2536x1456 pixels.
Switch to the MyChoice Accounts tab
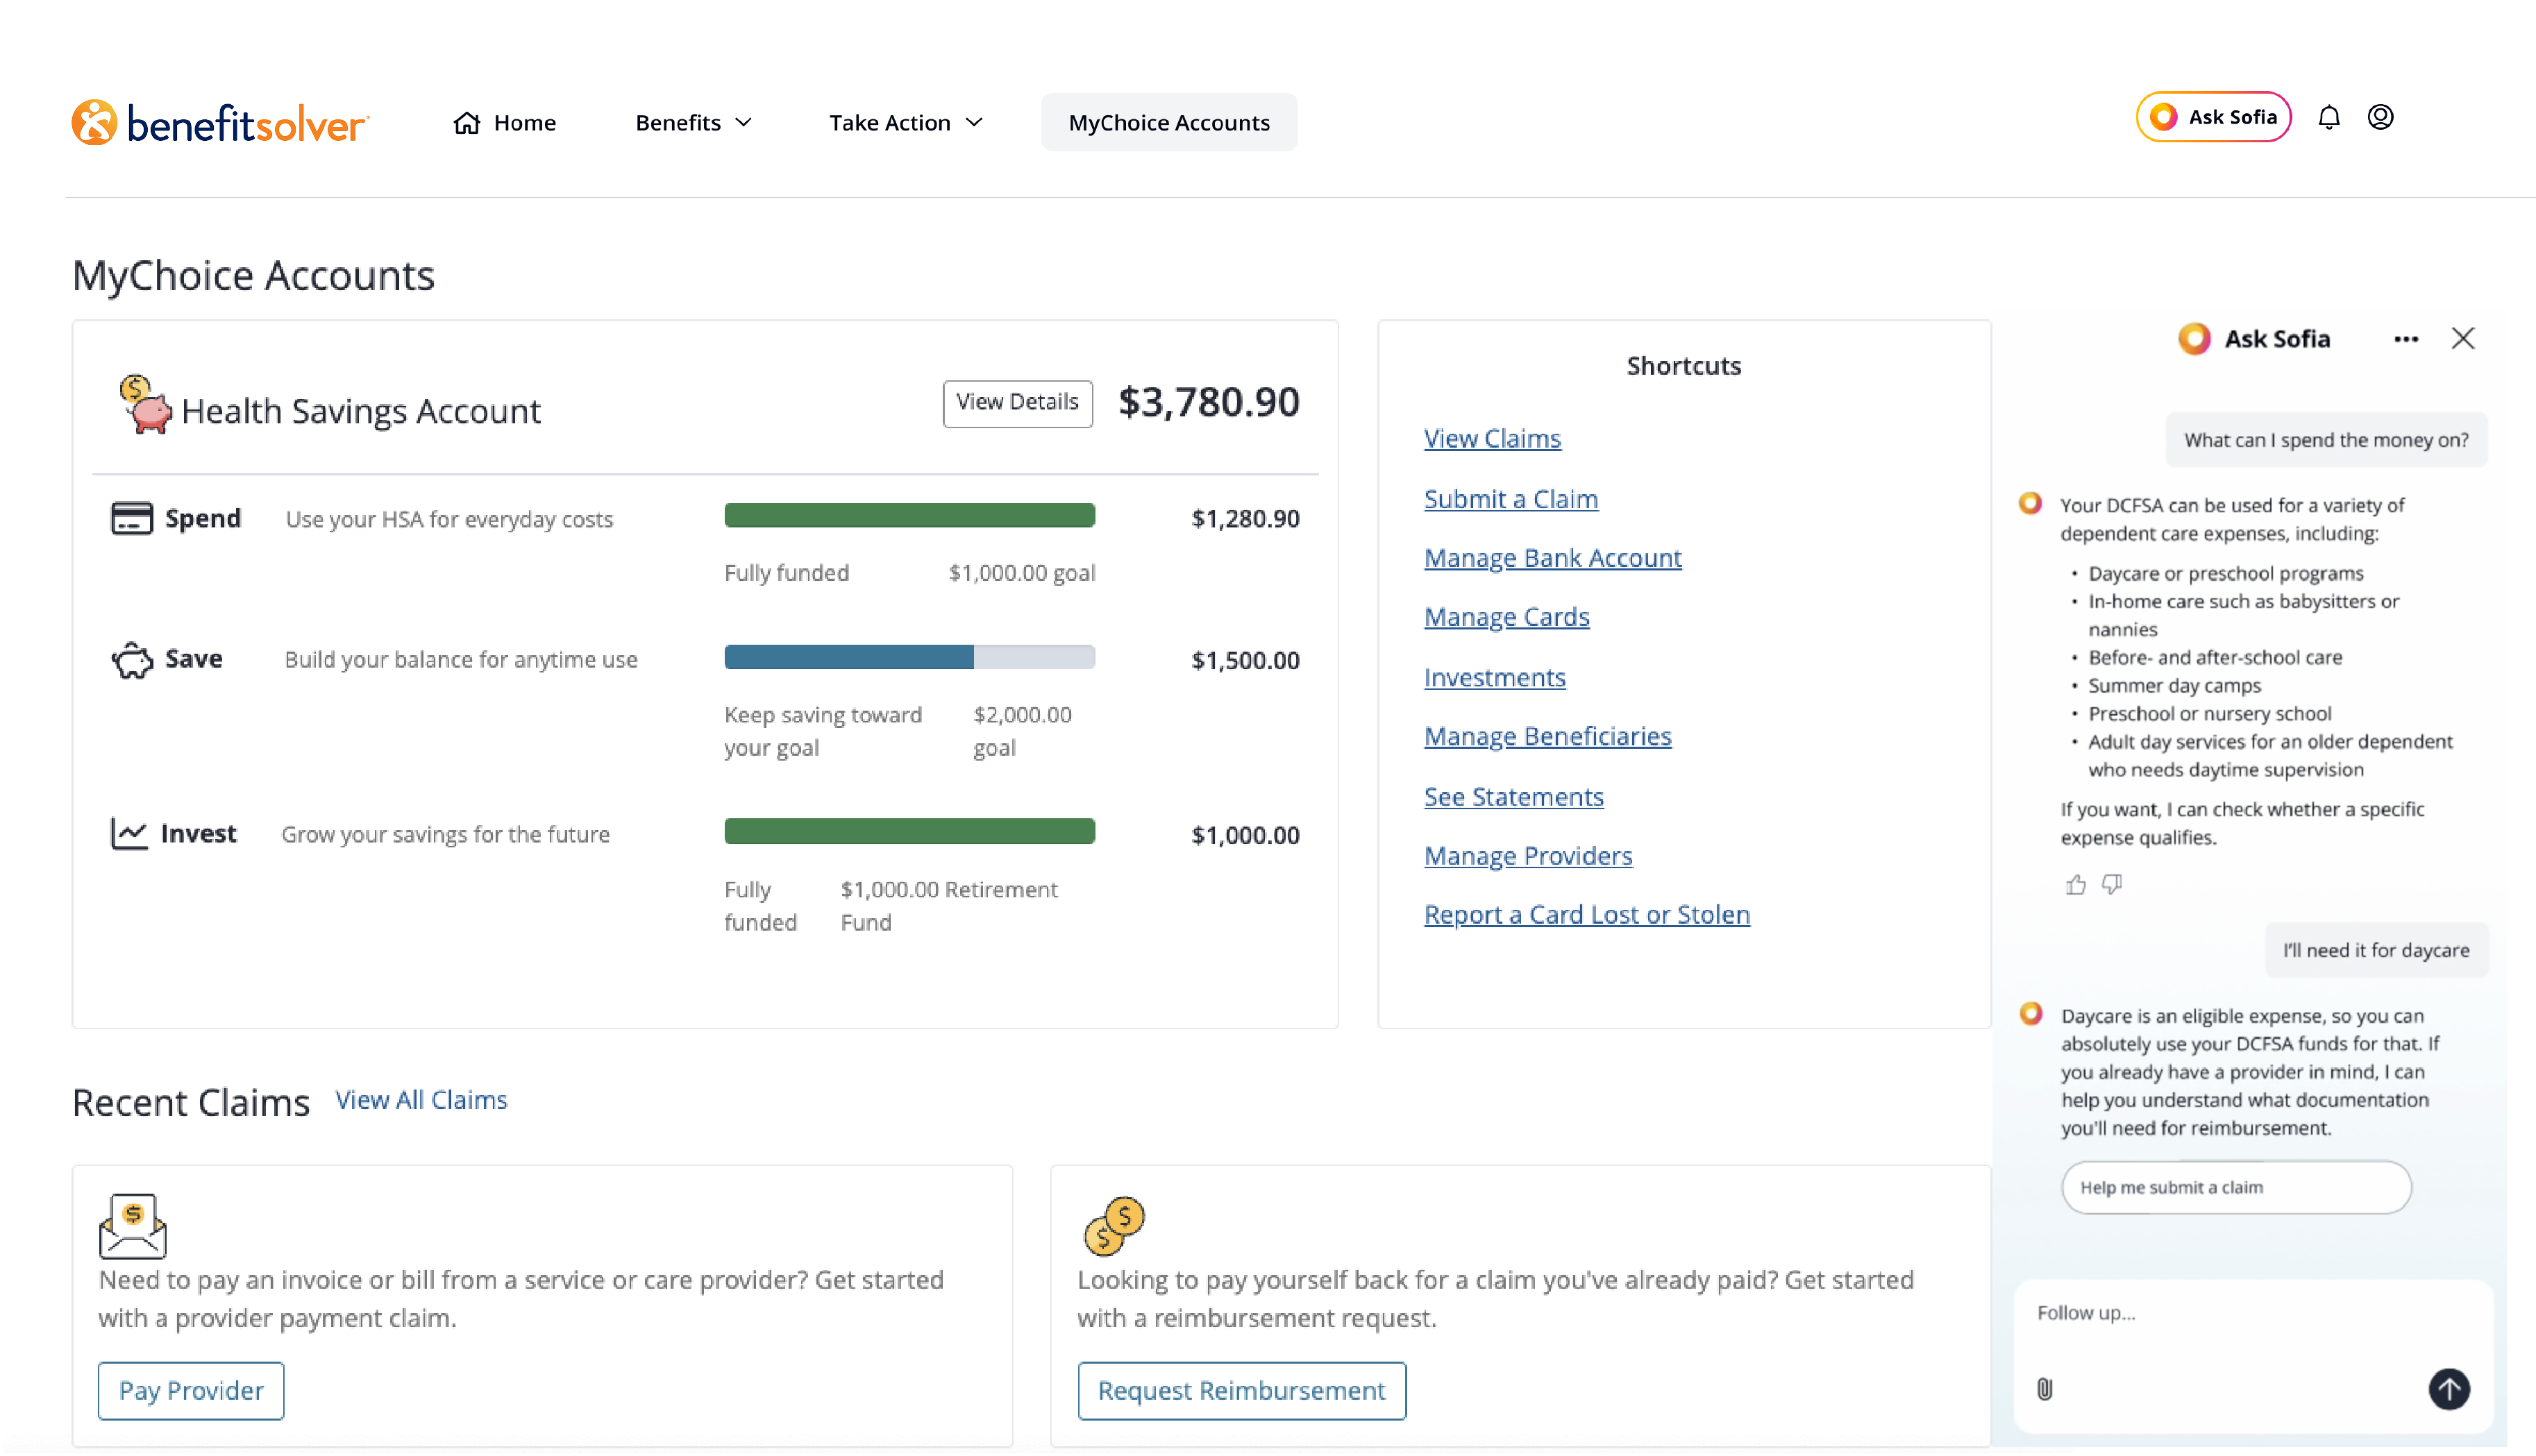[x=1168, y=122]
